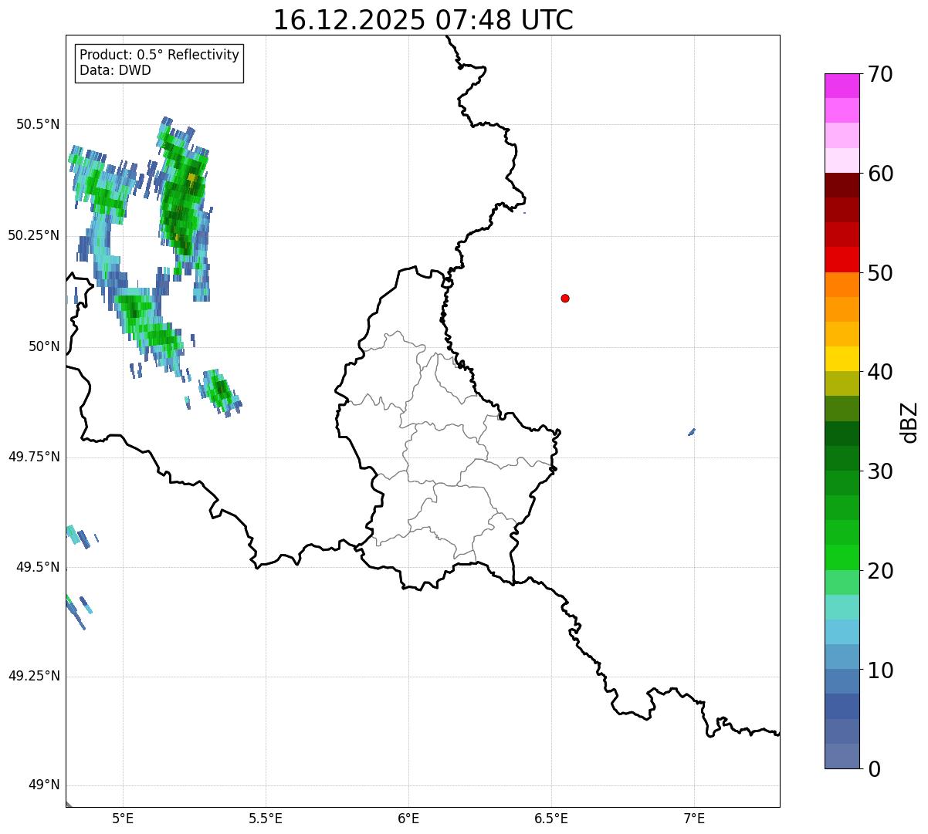
Task: Click the orange colorbar segment below 50
Action: 842,285
